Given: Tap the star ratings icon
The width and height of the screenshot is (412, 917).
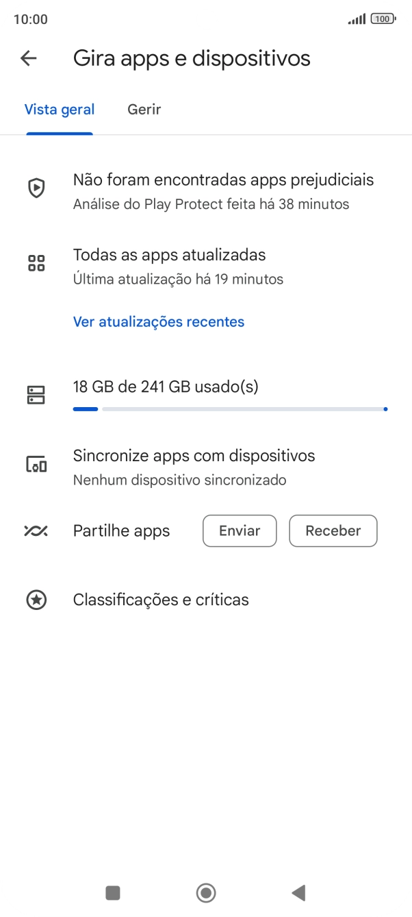Looking at the screenshot, I should pos(36,600).
